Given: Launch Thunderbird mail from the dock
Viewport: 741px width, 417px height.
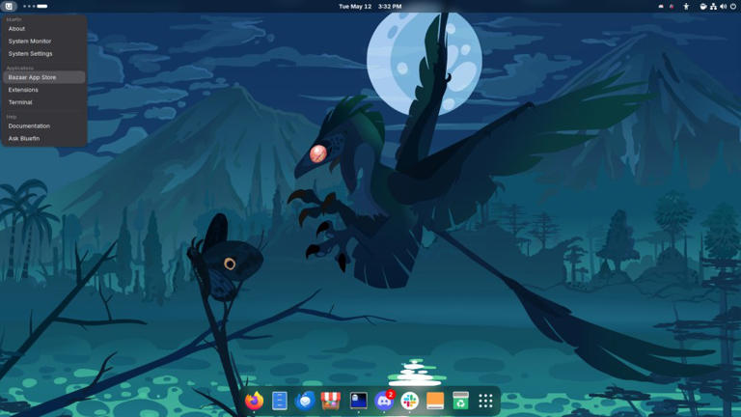Looking at the screenshot, I should tap(305, 401).
